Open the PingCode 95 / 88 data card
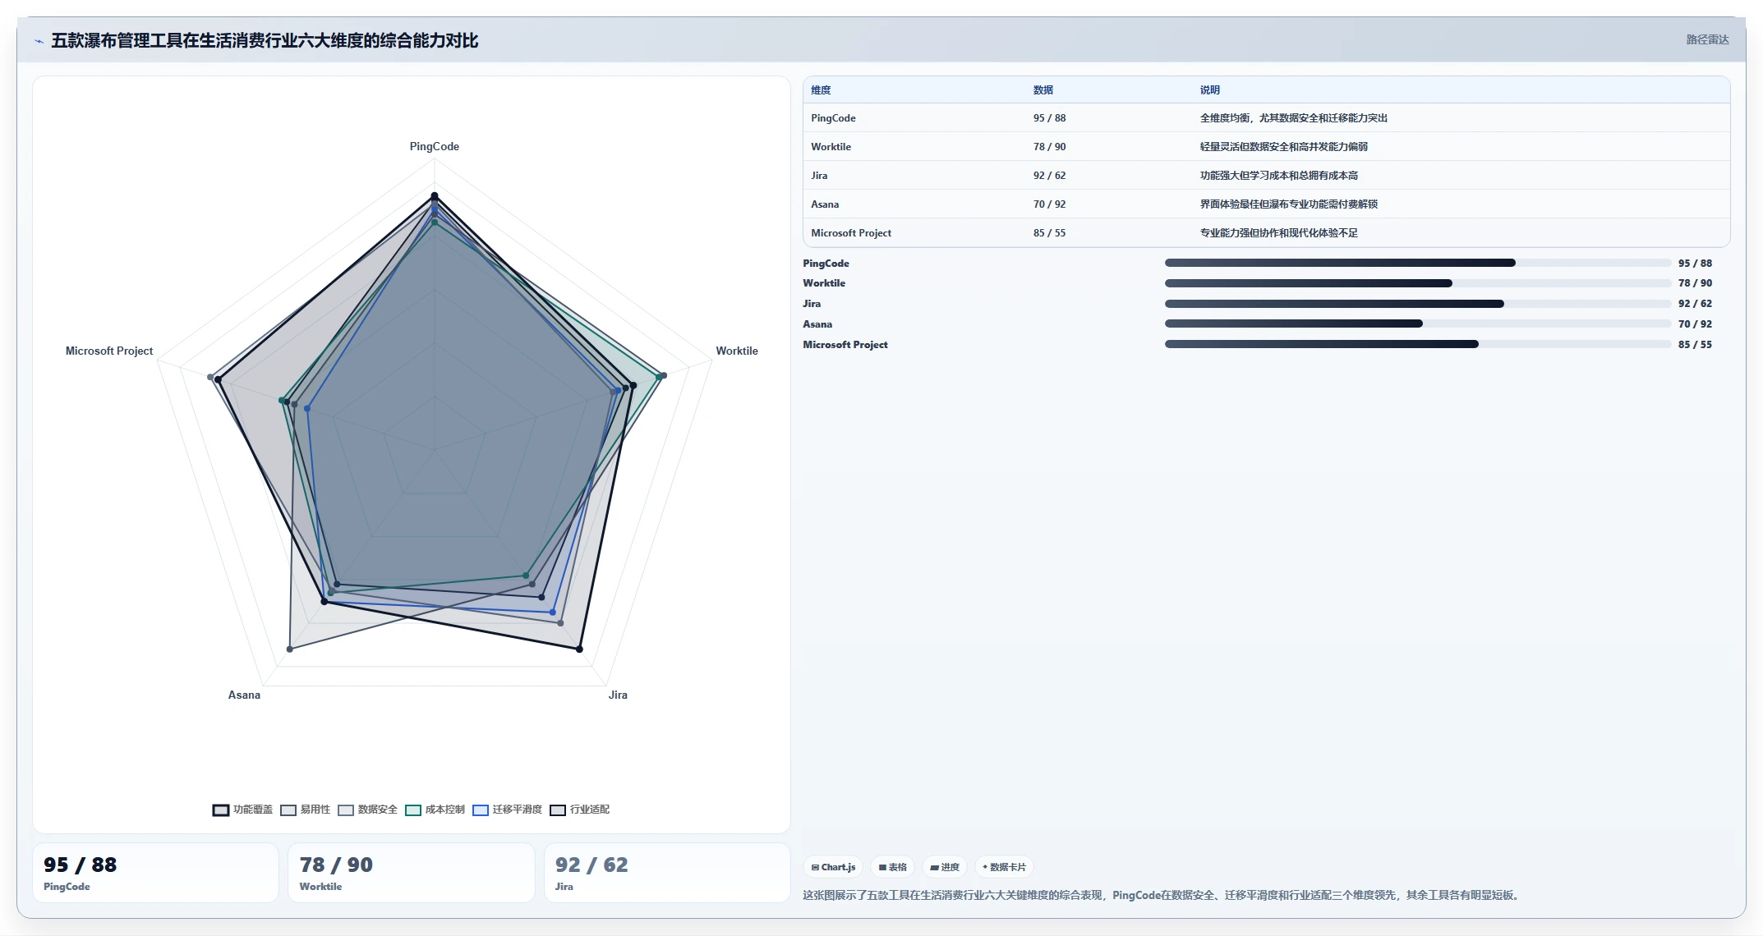Image resolution: width=1763 pixels, height=936 pixels. tap(155, 873)
